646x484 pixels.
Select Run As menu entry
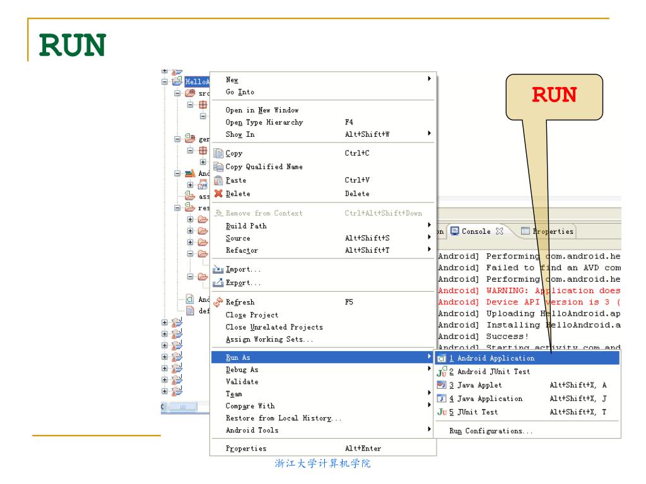coord(323,357)
